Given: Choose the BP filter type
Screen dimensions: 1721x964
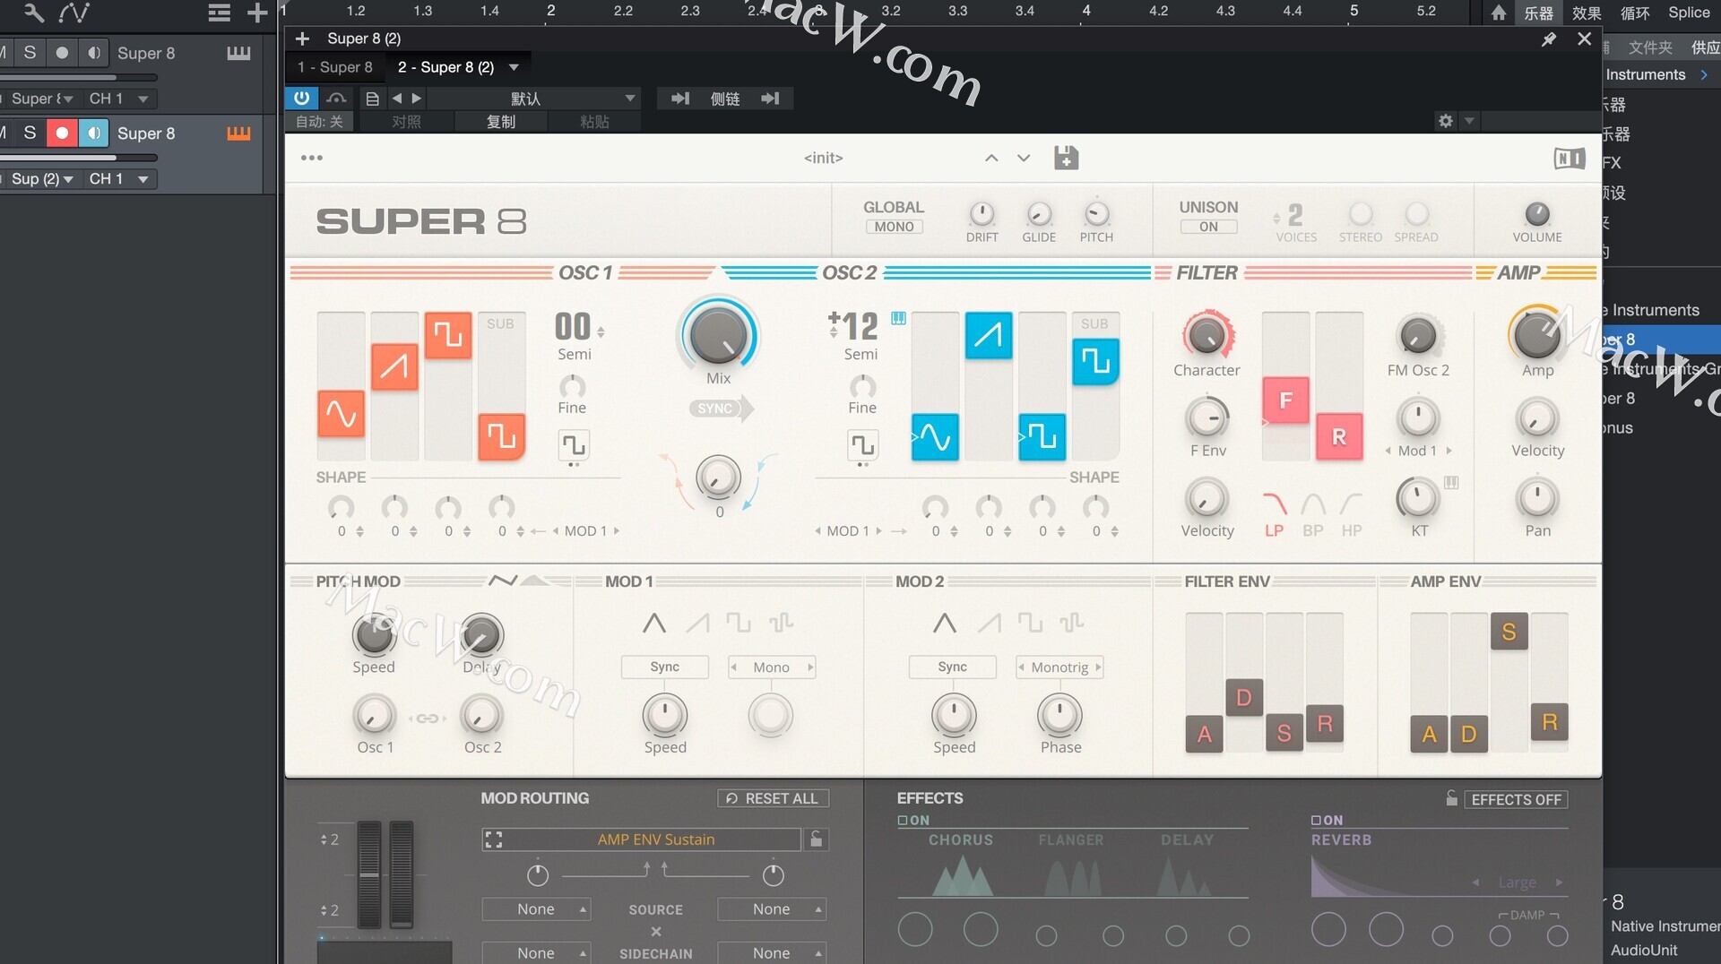Looking at the screenshot, I should (x=1313, y=514).
